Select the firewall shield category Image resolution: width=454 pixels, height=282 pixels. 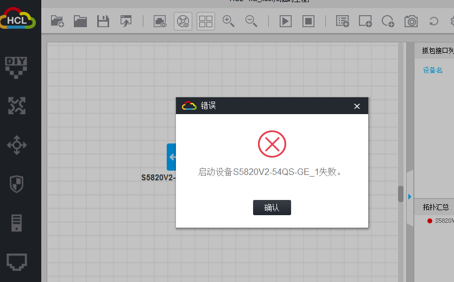(x=16, y=184)
